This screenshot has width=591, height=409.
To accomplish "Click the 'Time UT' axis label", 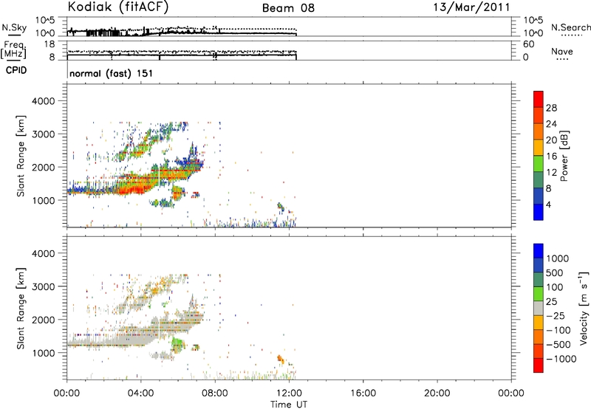I will (289, 405).
